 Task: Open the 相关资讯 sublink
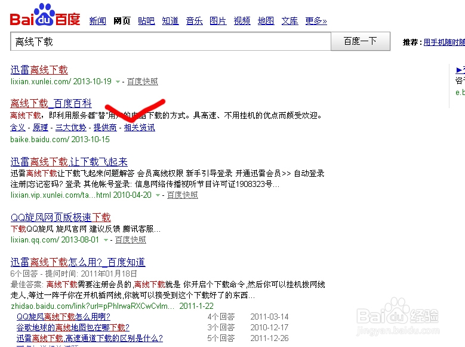coord(140,128)
